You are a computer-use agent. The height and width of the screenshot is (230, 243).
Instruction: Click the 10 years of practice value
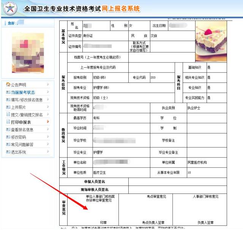[x=189, y=173]
